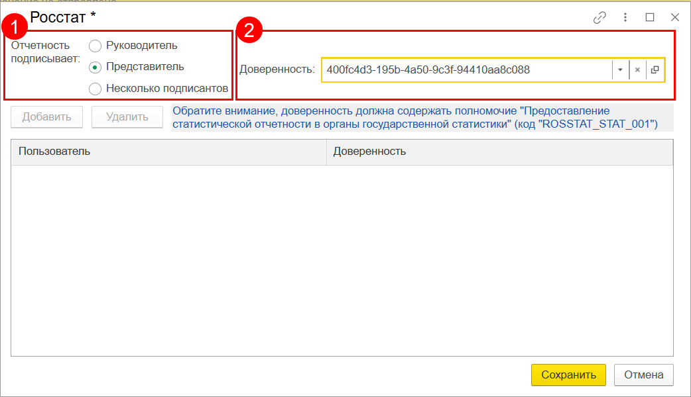Sort by the Пользователь column header

(169, 152)
